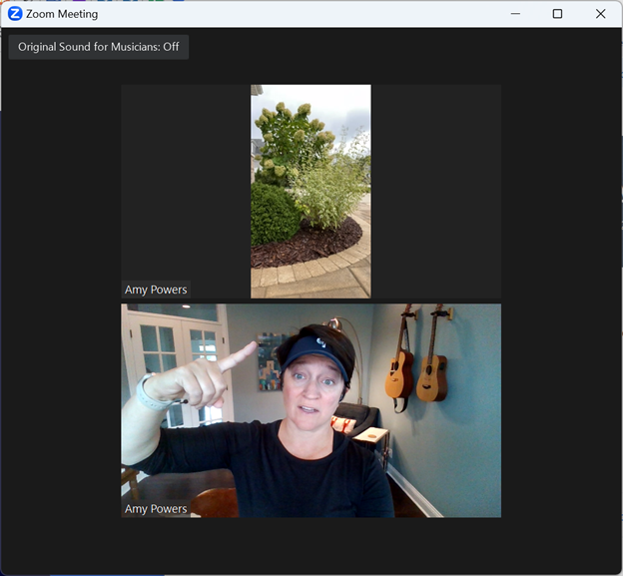The width and height of the screenshot is (623, 576).
Task: Toggle Original Sound for Musicians button
Action: click(99, 47)
